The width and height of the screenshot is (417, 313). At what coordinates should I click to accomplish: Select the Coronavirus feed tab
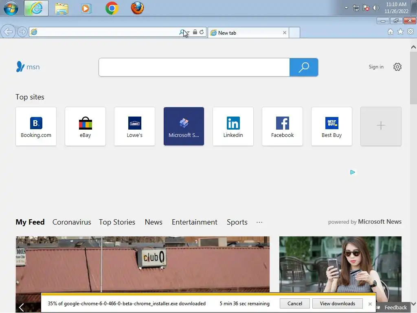tap(72, 222)
